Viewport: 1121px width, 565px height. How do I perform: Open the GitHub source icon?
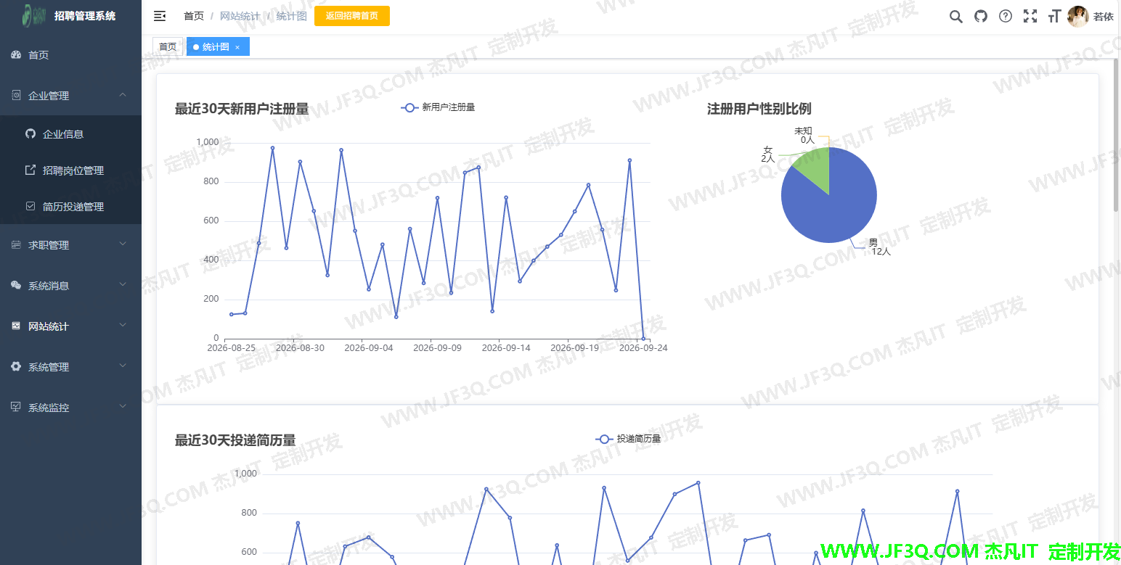pyautogui.click(x=981, y=16)
